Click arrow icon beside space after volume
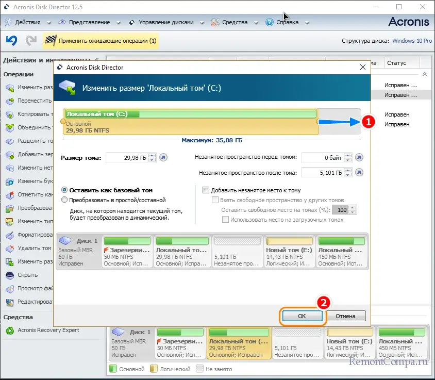Screen dimensions: 435x380 [x=359, y=172]
